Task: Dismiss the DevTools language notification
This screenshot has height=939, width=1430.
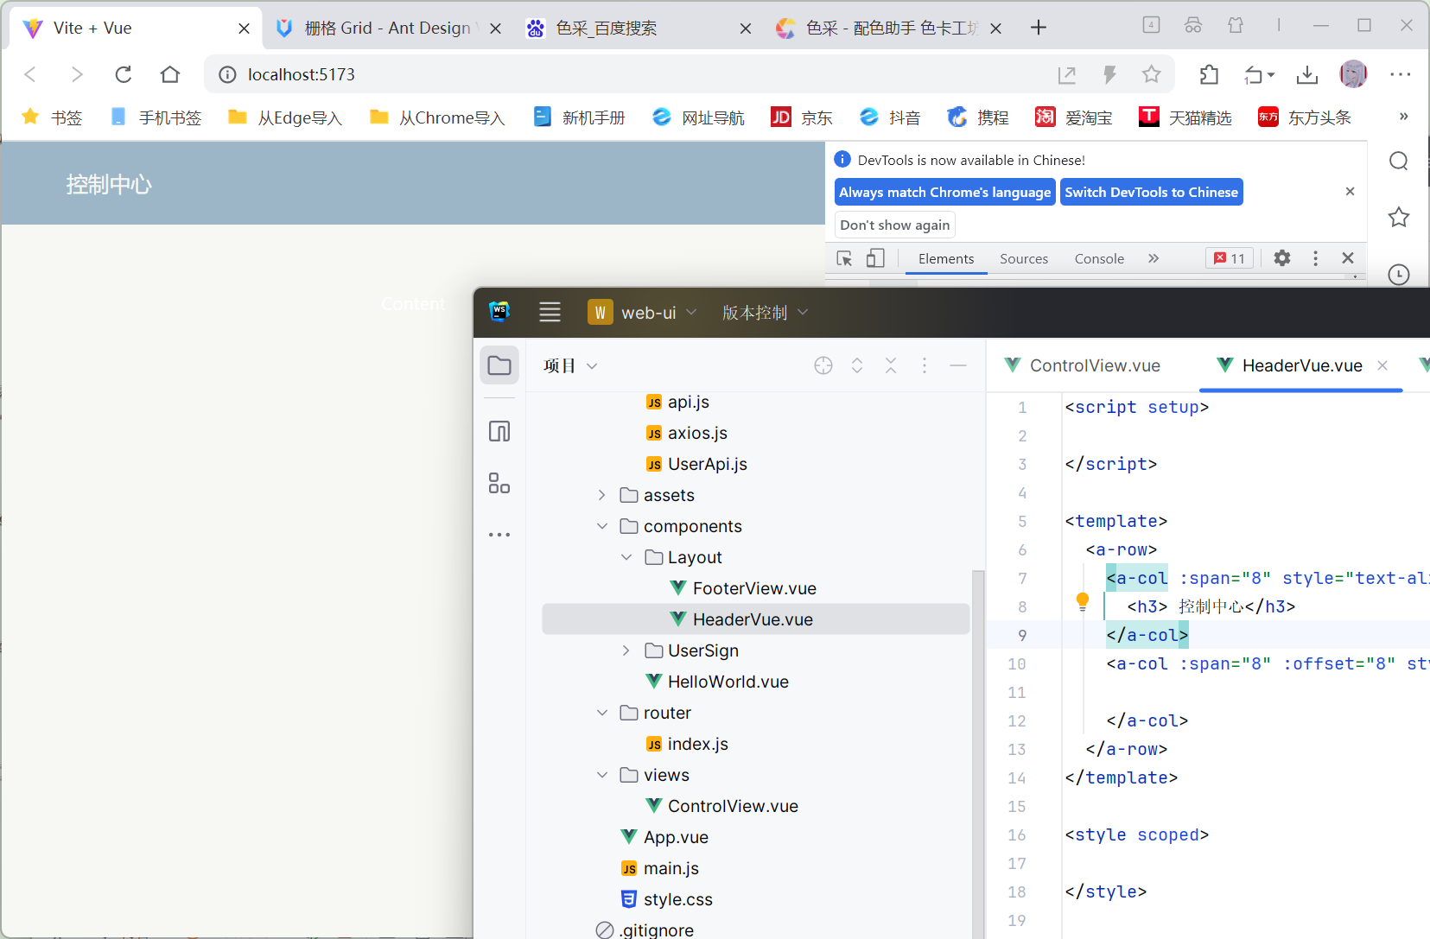Action: click(x=1350, y=191)
